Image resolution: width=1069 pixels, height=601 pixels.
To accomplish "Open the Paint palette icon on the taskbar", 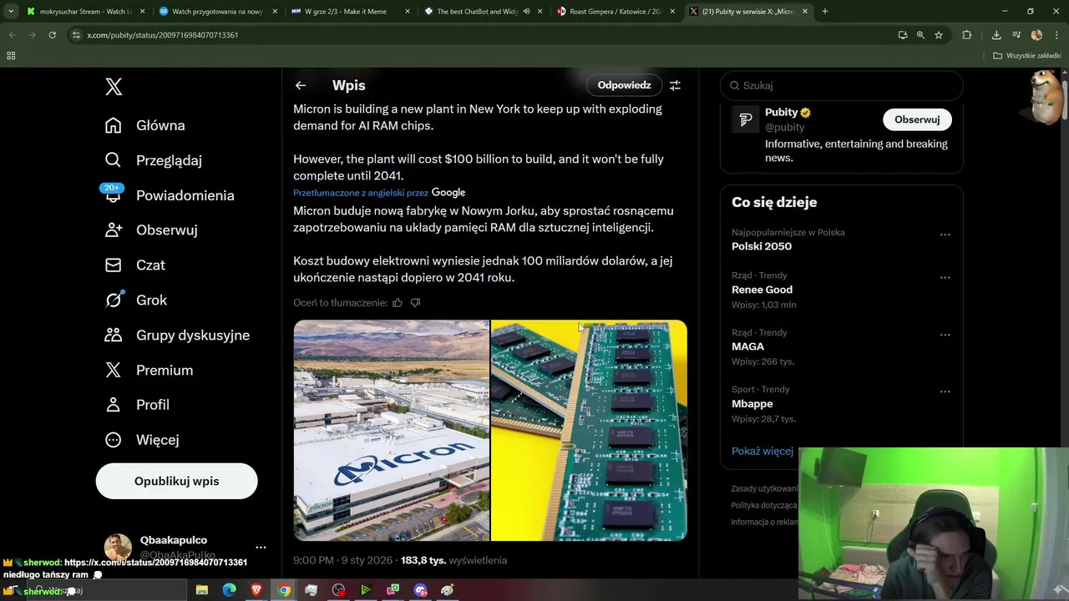I will click(448, 590).
